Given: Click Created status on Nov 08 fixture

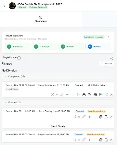Looking at the screenshot, I should pos(80,111).
